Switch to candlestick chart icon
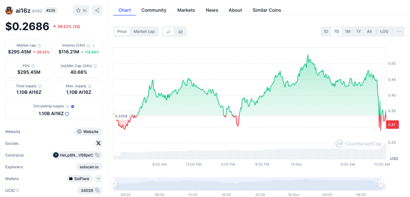Screen dimensions: 410x197 coord(180,32)
